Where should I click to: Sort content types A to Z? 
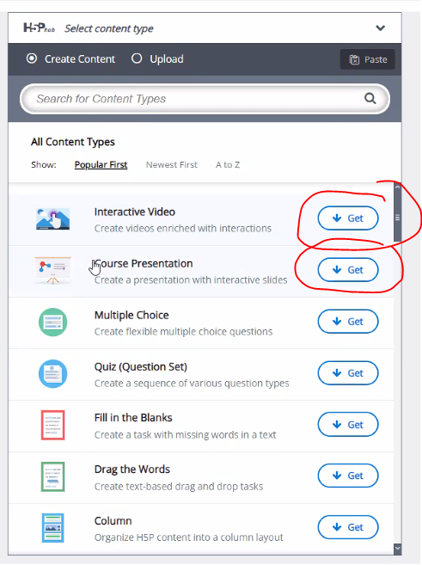click(228, 164)
